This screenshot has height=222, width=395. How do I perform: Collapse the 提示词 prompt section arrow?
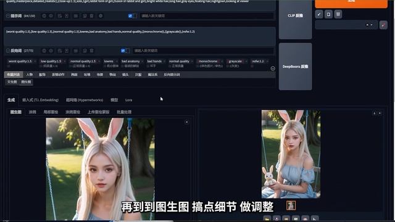8,16
